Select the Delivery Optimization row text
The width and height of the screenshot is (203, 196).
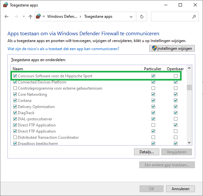(x=36, y=107)
